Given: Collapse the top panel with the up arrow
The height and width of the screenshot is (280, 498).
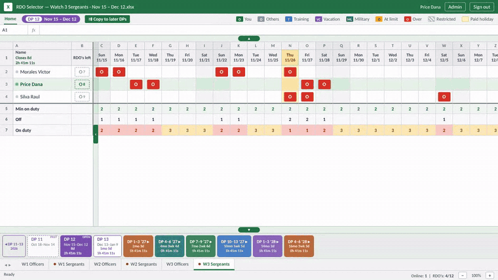Looking at the screenshot, I should pos(249,39).
